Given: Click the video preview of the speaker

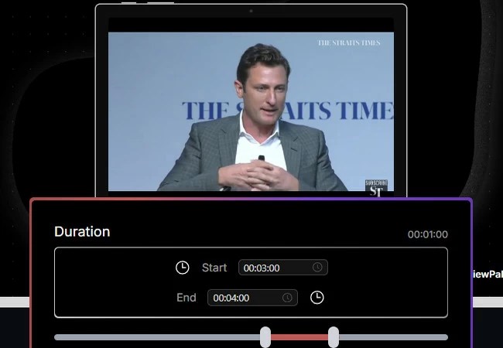Looking at the screenshot, I should tap(251, 111).
